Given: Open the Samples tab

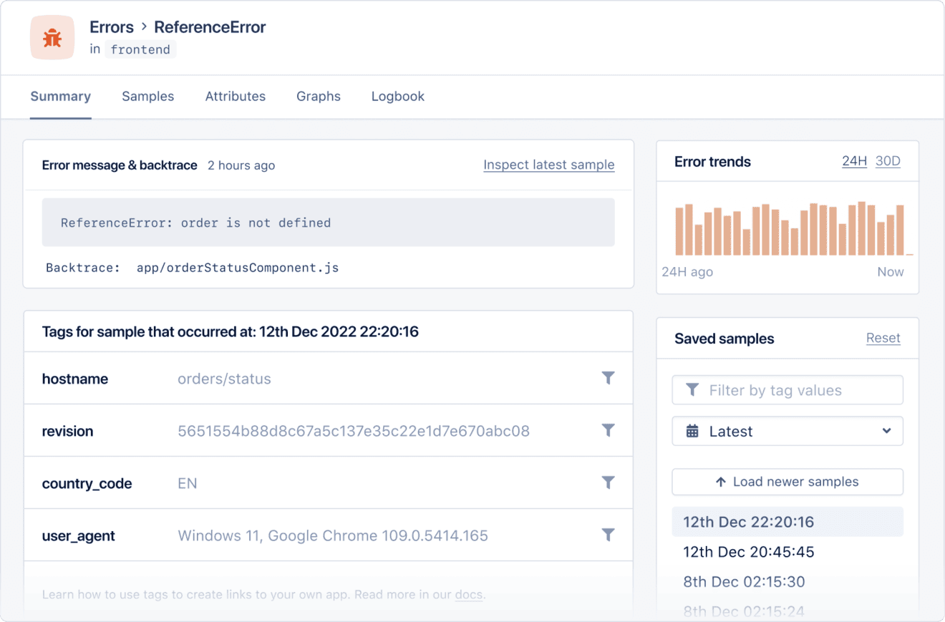Looking at the screenshot, I should tap(147, 97).
